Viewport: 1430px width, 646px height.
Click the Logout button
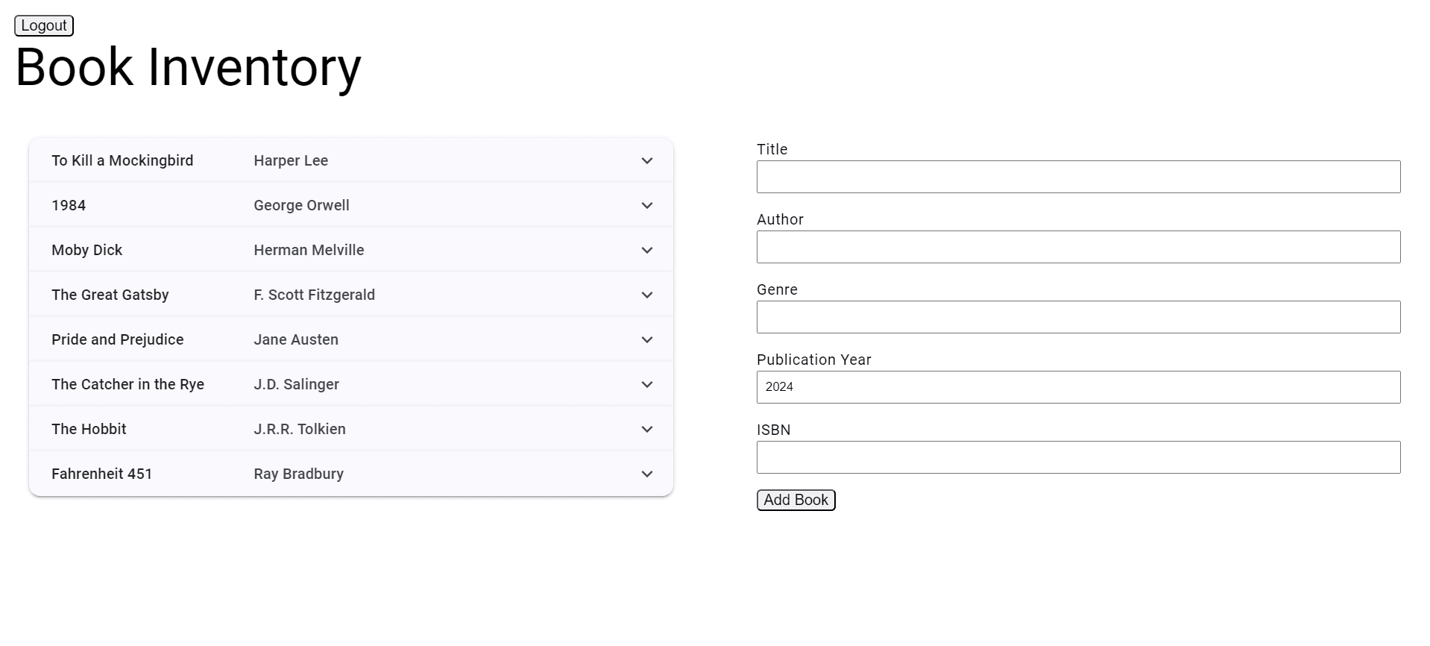coord(42,25)
